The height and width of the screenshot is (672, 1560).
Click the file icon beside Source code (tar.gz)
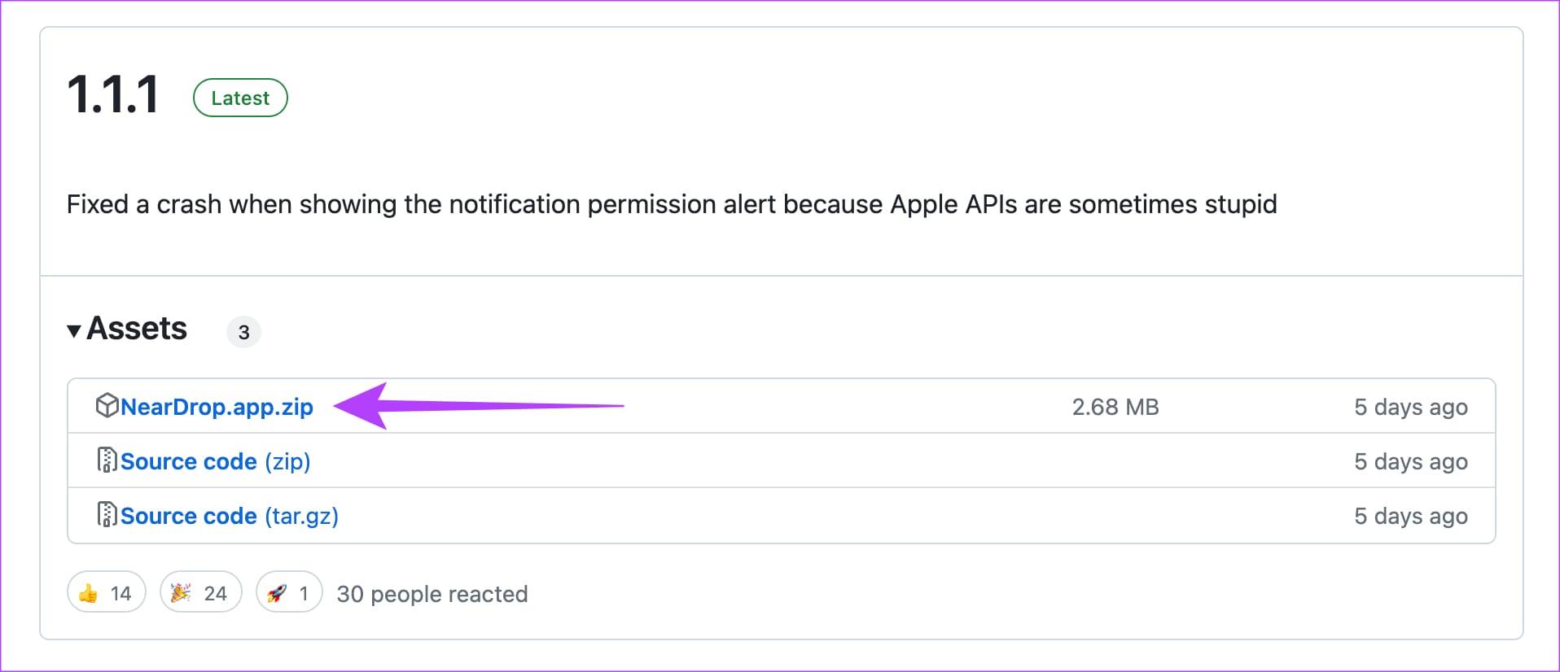point(107,514)
